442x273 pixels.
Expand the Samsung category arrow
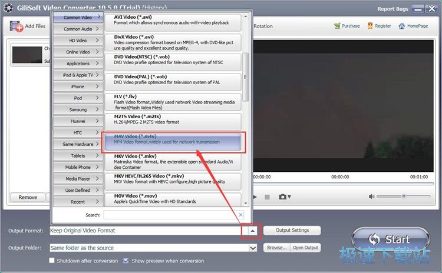click(97, 109)
